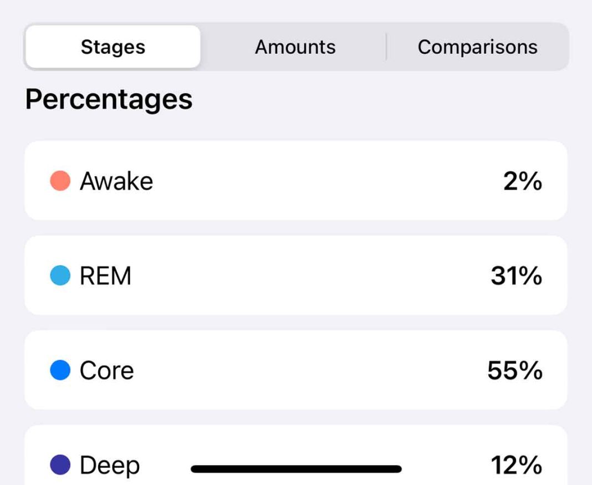Tap the Core sleep color marker
592x485 pixels.
point(60,370)
